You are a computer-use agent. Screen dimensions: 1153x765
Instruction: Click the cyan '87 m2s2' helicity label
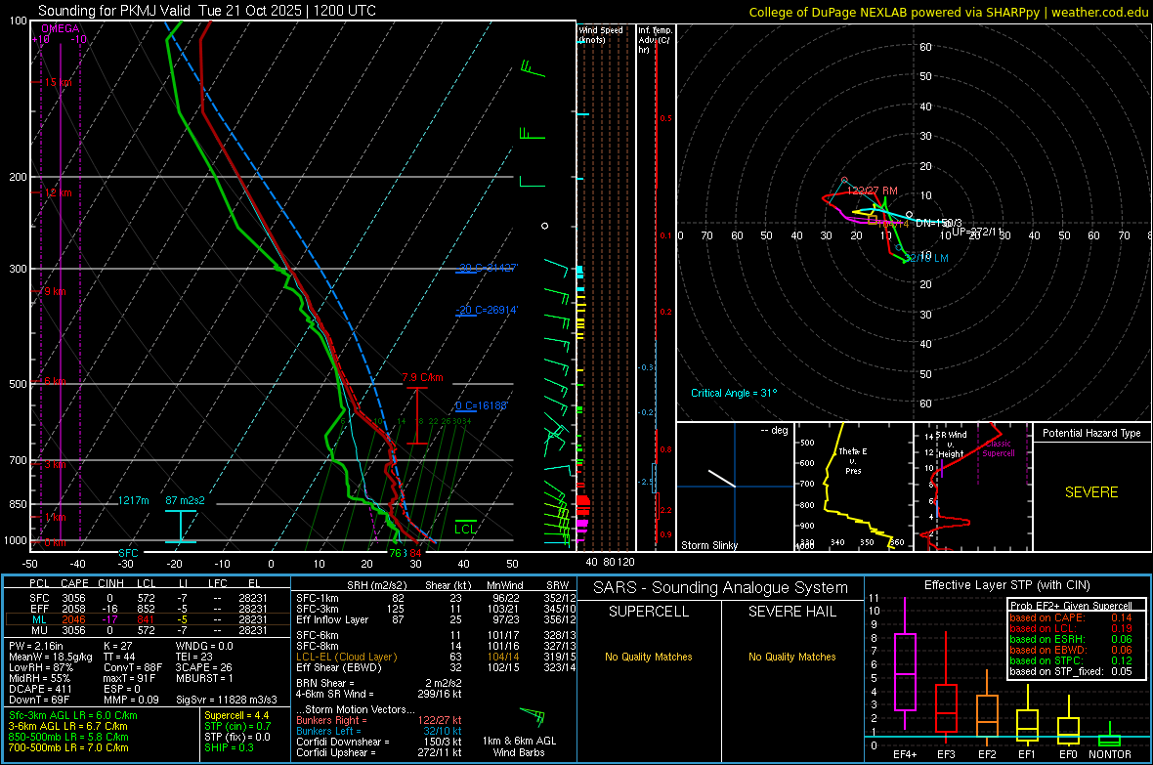[186, 500]
